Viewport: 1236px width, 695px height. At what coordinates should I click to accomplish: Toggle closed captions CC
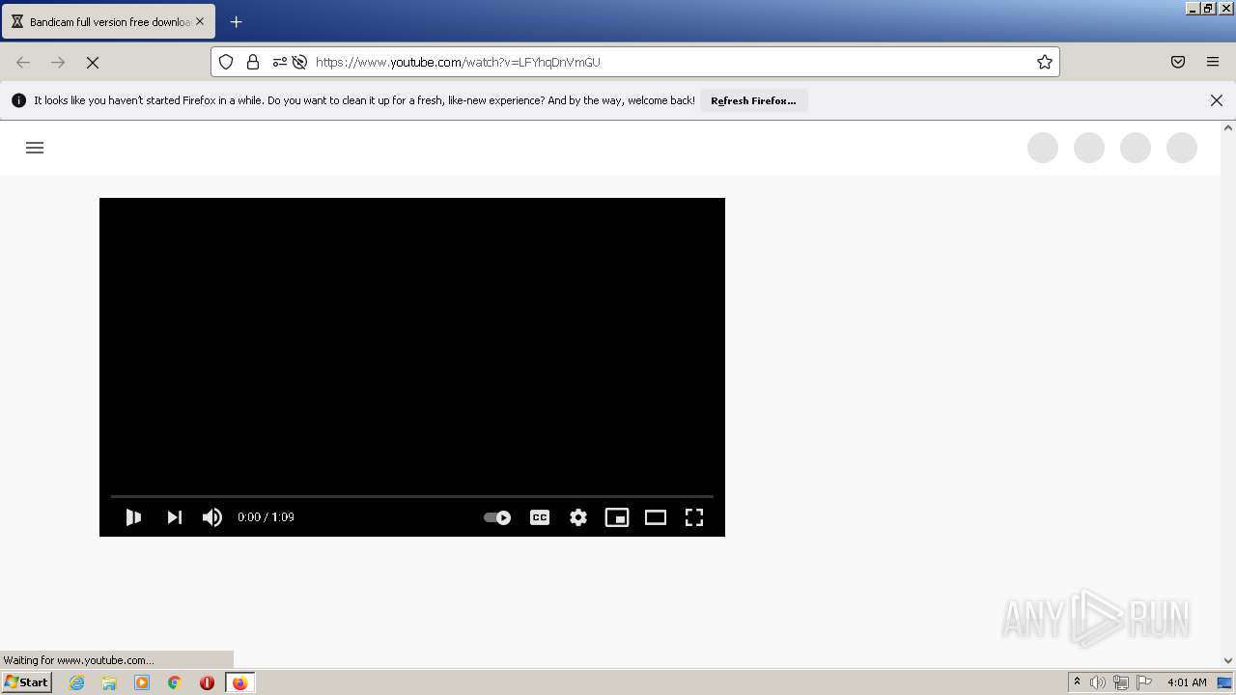(x=540, y=517)
